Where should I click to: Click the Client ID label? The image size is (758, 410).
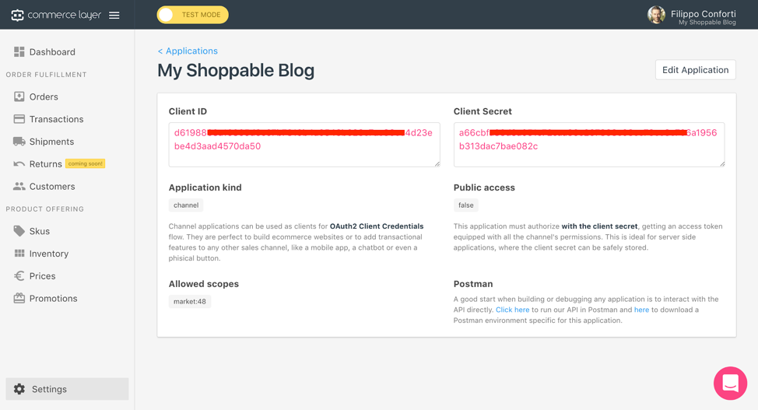[188, 111]
